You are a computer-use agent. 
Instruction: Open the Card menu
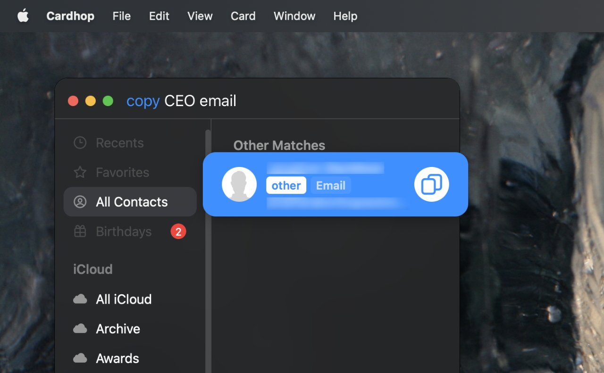[x=243, y=16]
